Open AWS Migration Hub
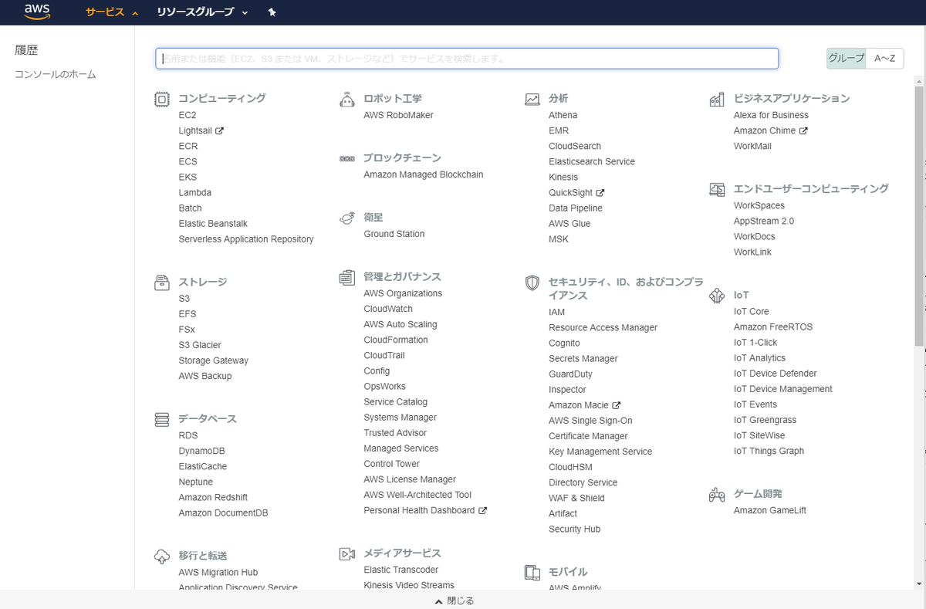Screen dimensions: 926x609 click(x=218, y=572)
